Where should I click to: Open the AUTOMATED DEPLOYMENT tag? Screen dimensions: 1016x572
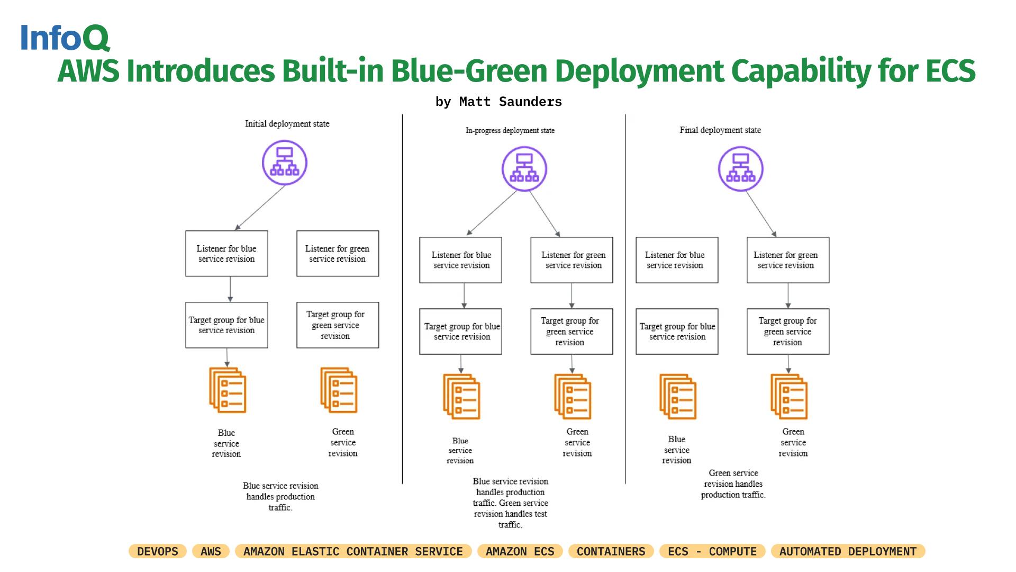click(x=848, y=551)
